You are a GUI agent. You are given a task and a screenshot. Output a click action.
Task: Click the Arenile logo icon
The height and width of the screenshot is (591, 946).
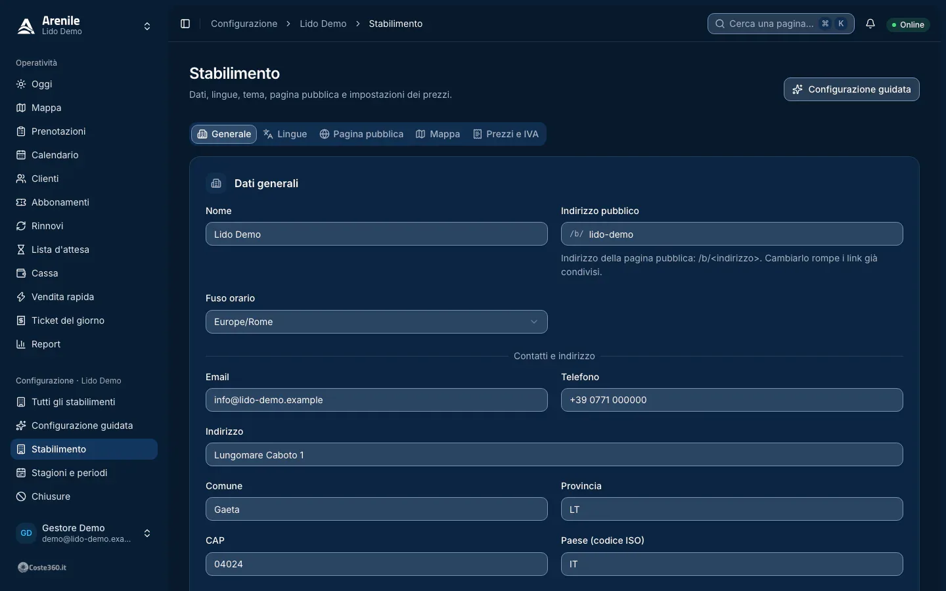pos(26,26)
